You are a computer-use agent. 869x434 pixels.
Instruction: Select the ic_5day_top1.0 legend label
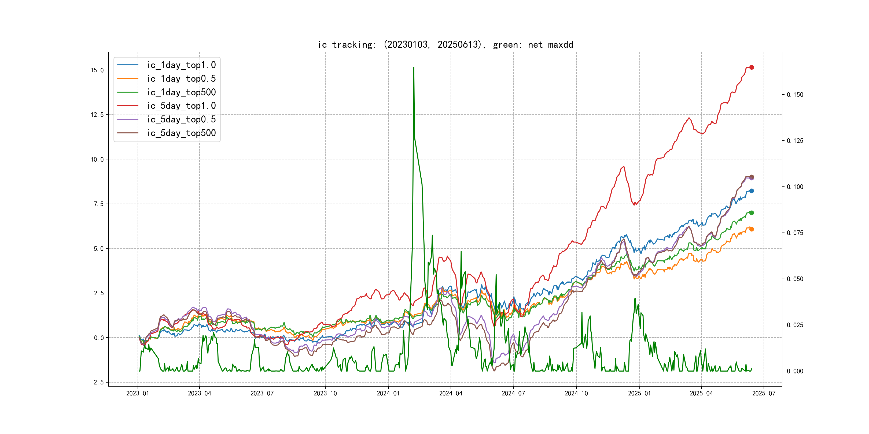coord(181,106)
